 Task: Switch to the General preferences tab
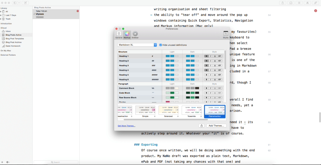[x=119, y=35]
